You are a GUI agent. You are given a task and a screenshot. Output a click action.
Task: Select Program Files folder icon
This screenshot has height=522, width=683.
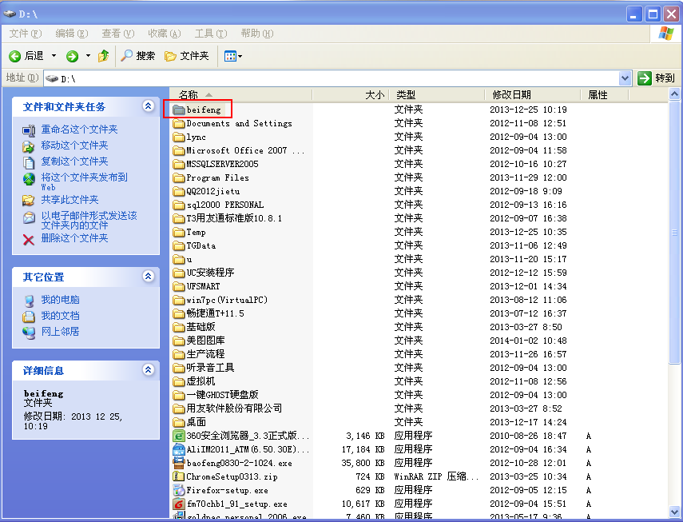(x=179, y=177)
